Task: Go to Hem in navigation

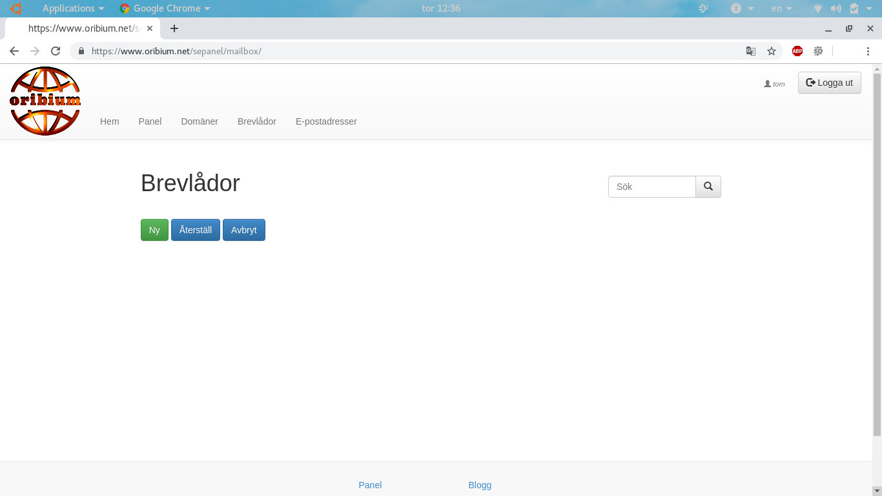Action: (x=110, y=121)
